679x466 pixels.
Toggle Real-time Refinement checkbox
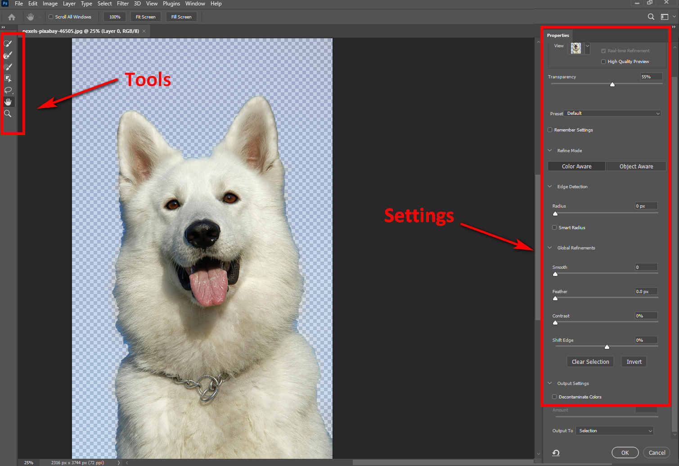[x=603, y=51]
